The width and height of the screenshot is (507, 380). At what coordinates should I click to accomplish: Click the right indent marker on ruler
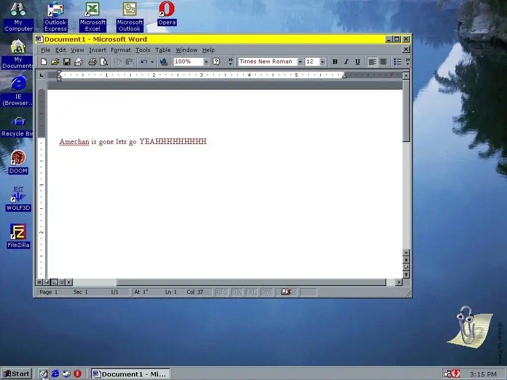(345, 76)
